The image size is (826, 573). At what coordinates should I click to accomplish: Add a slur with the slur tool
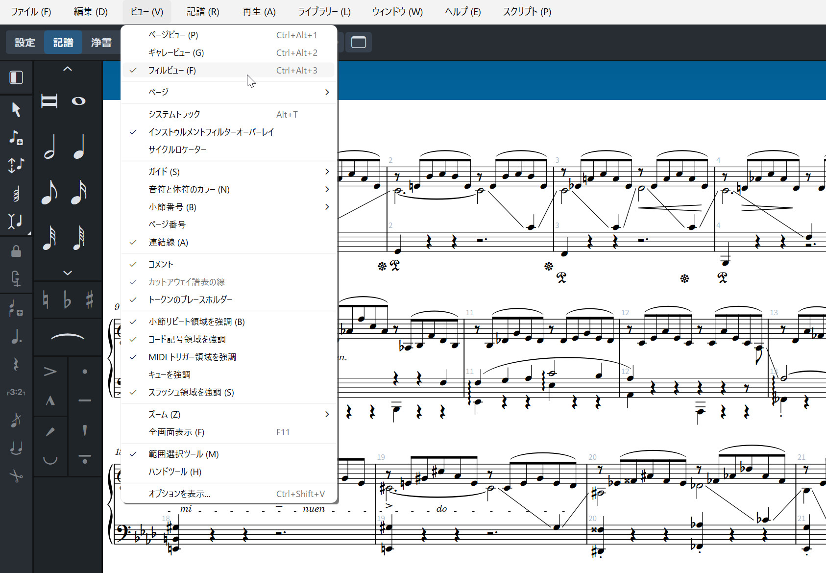point(68,337)
